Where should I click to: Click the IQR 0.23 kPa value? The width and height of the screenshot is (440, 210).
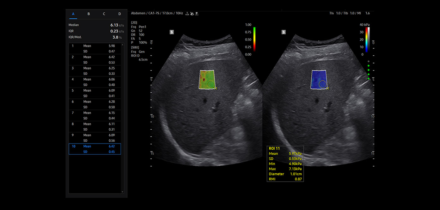click(117, 31)
